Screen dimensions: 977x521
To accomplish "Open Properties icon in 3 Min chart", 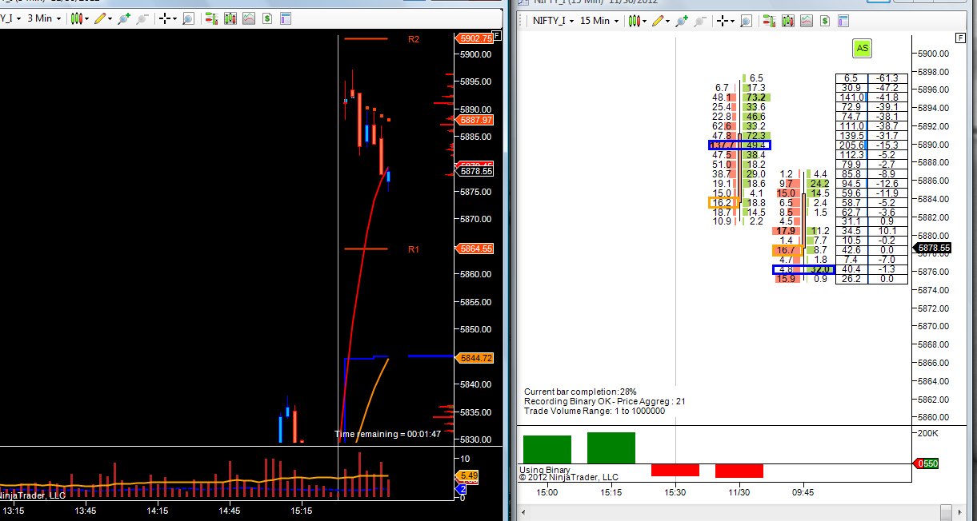I will pyautogui.click(x=286, y=18).
